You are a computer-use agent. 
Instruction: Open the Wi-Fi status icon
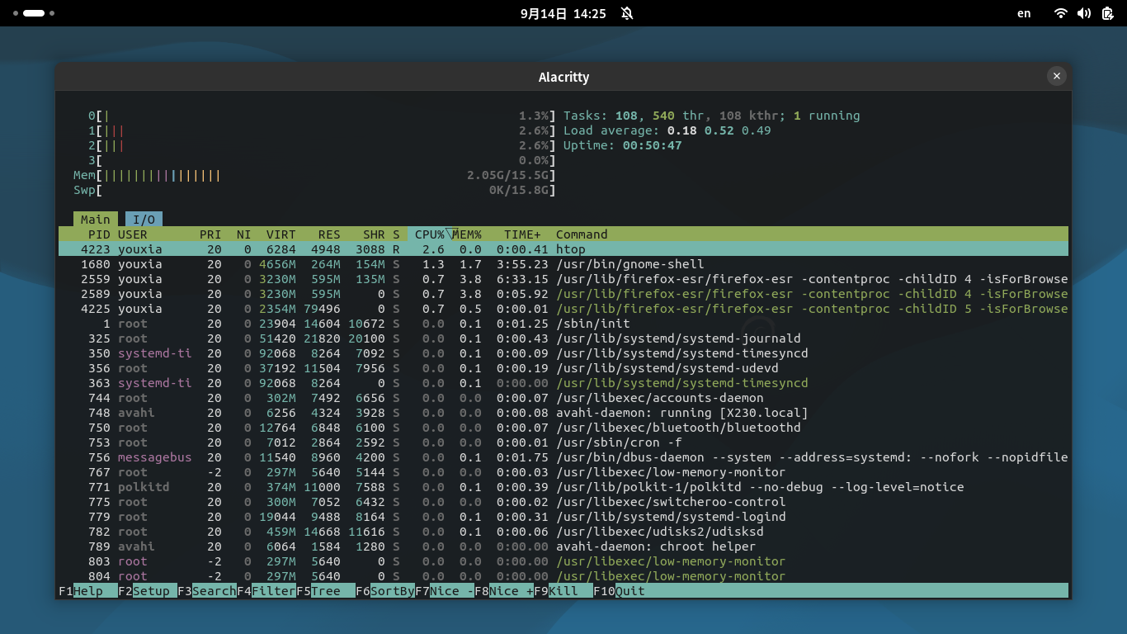tap(1061, 13)
